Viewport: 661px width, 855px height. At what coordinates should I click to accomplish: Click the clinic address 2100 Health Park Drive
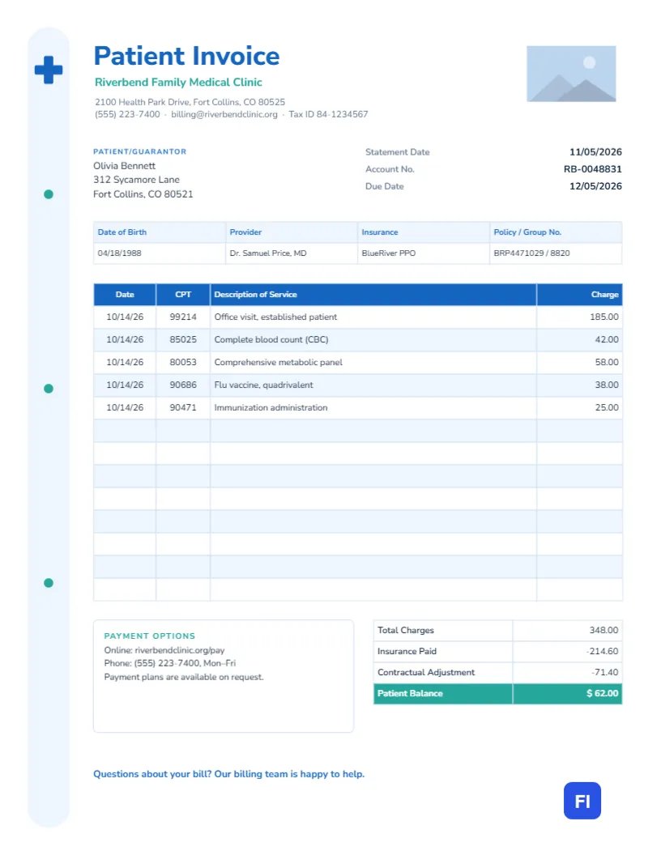[190, 102]
